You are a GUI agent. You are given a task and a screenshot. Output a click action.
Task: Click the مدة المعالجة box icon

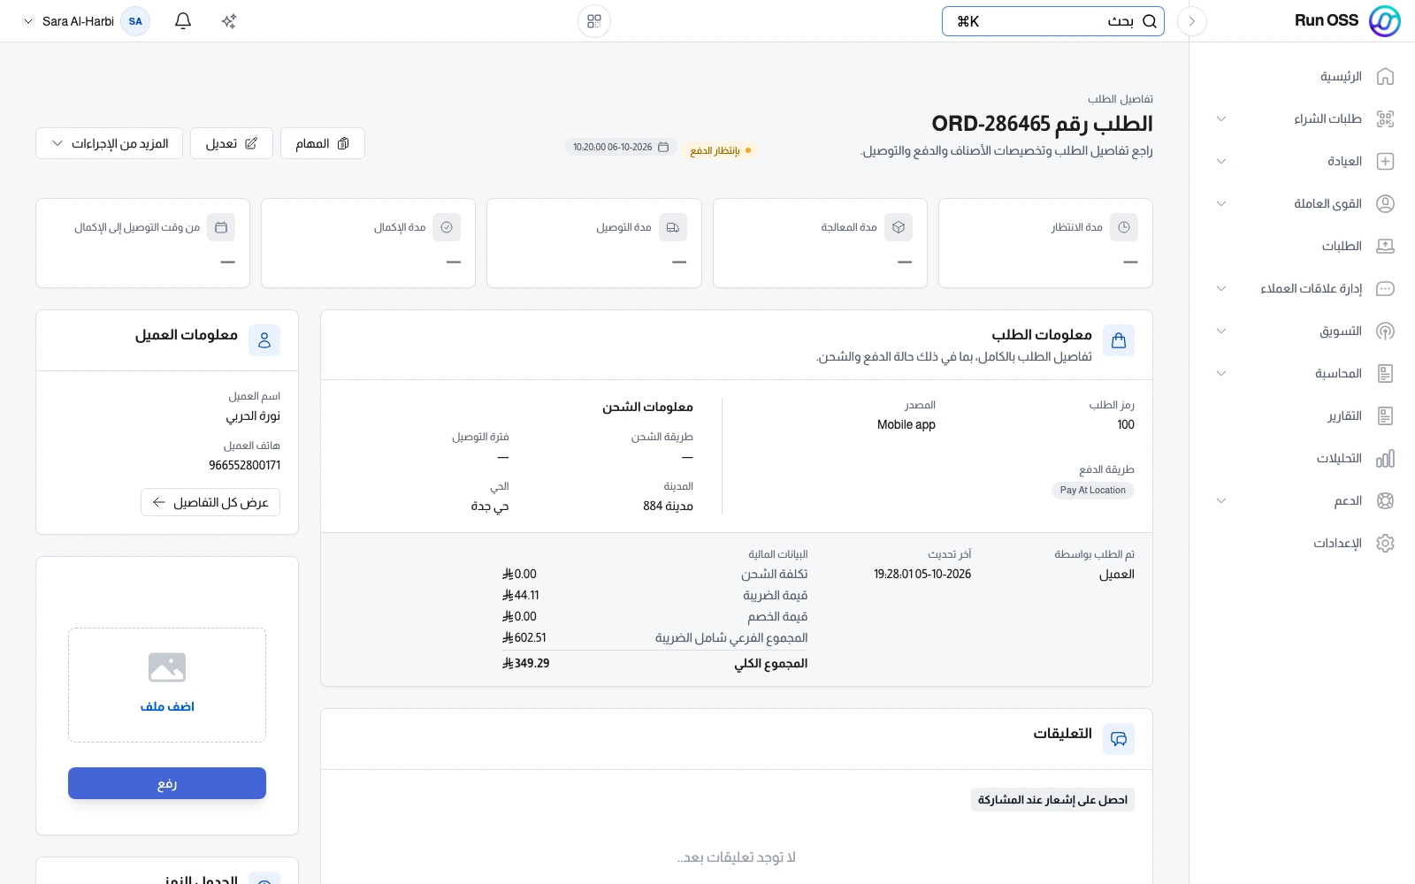coord(899,227)
